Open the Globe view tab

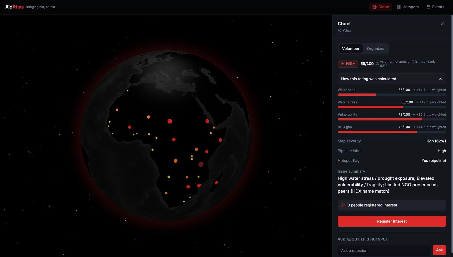[381, 7]
